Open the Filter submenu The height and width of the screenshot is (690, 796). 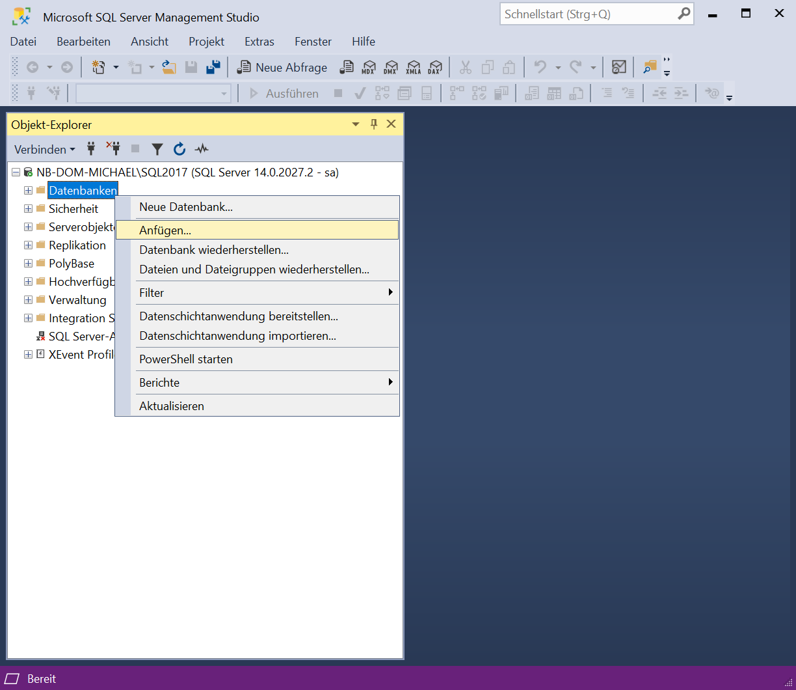tap(258, 293)
